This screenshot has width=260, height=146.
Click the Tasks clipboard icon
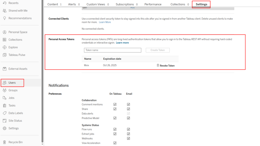(x=5, y=105)
